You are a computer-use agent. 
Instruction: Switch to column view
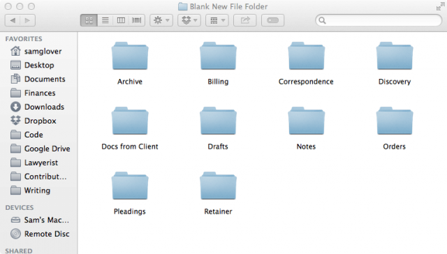(121, 20)
